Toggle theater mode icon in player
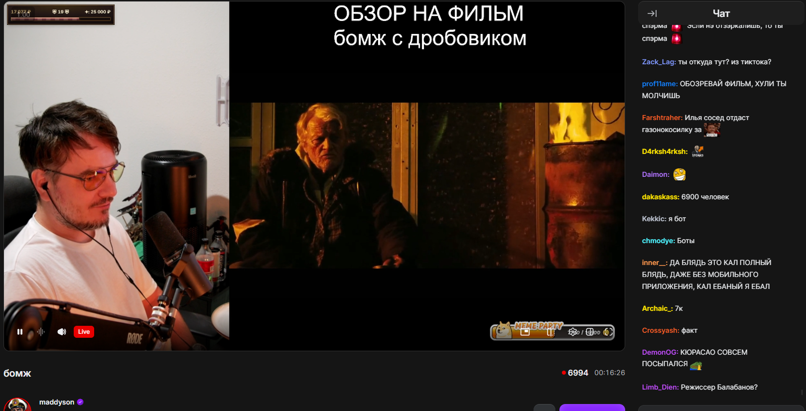Image resolution: width=806 pixels, height=411 pixels. pyautogui.click(x=551, y=332)
